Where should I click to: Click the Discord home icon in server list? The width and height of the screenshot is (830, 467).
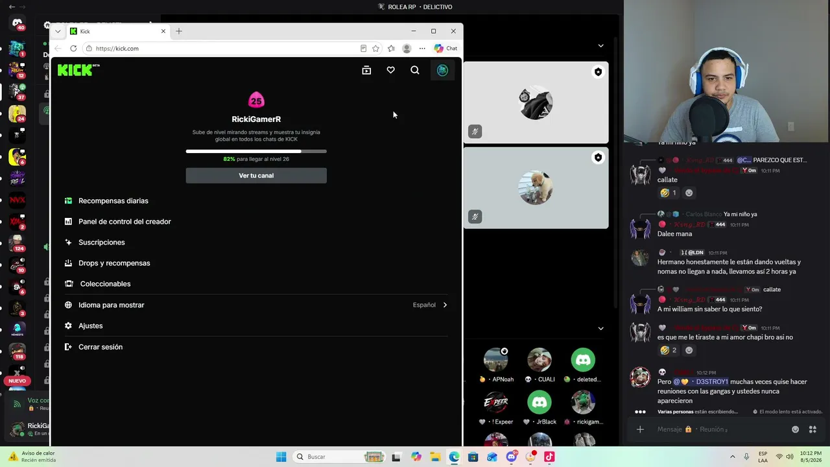pyautogui.click(x=18, y=23)
